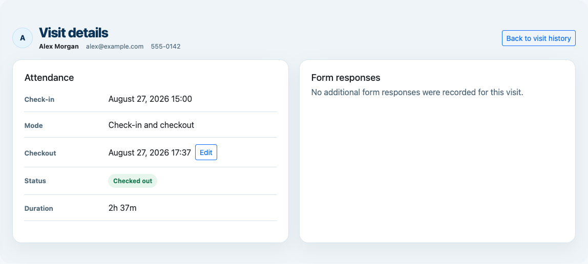Click the checkout timestamp August 27, 2026 17:37

coord(150,152)
